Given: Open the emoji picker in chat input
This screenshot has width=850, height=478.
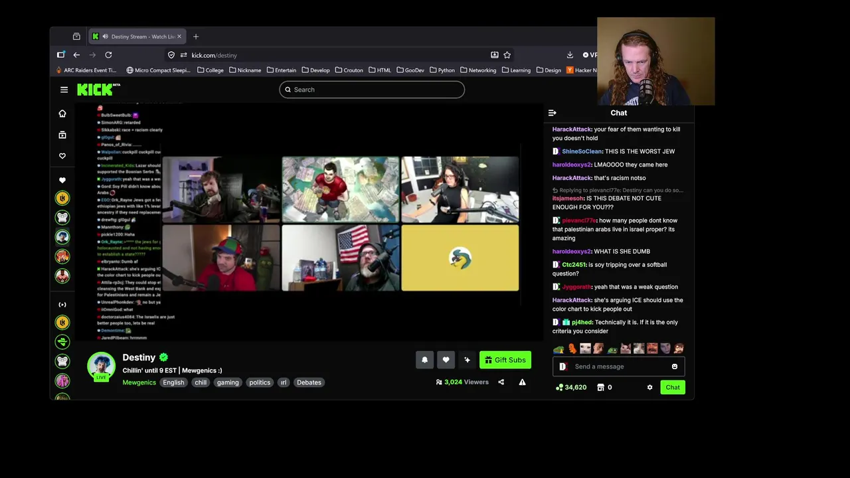Looking at the screenshot, I should [x=675, y=366].
